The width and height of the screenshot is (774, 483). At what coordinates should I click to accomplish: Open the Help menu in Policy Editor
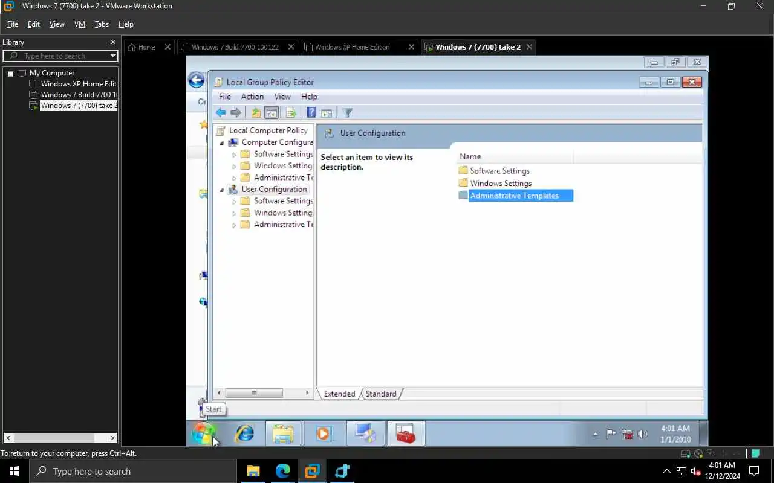(x=309, y=97)
